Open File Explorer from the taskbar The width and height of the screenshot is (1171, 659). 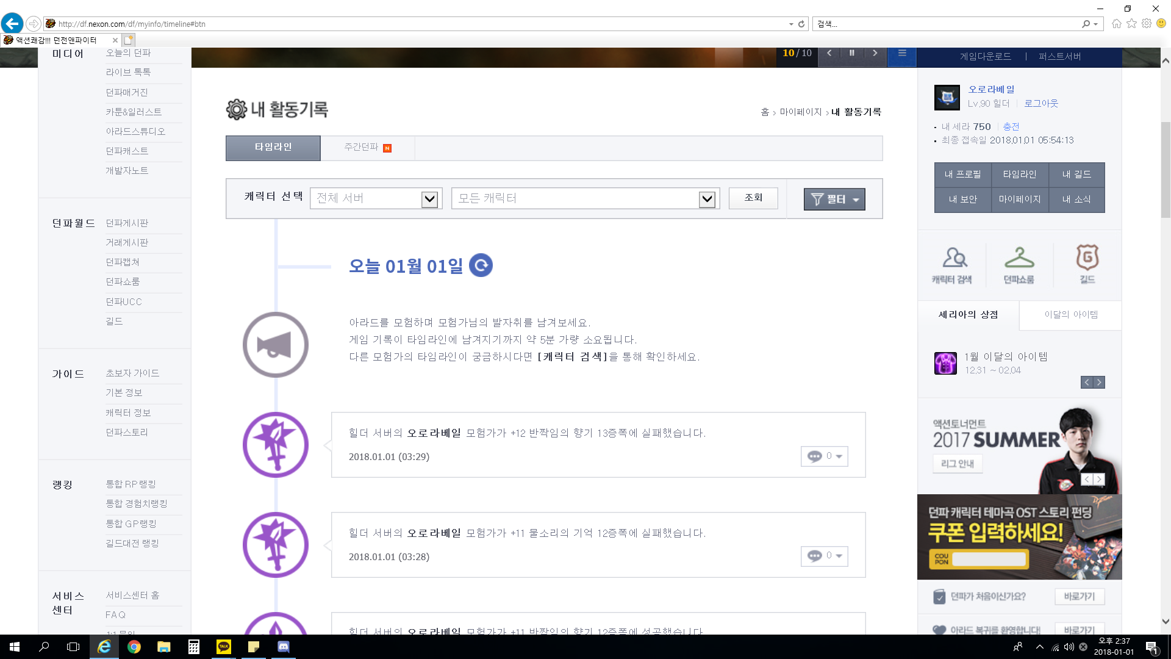(x=163, y=647)
